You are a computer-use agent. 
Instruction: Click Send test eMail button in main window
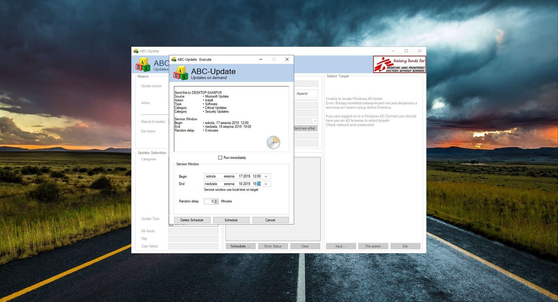[x=305, y=128]
